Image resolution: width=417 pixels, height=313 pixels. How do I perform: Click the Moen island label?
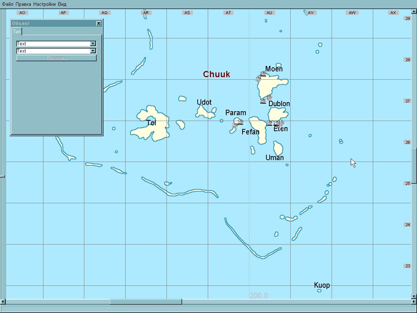(274, 69)
